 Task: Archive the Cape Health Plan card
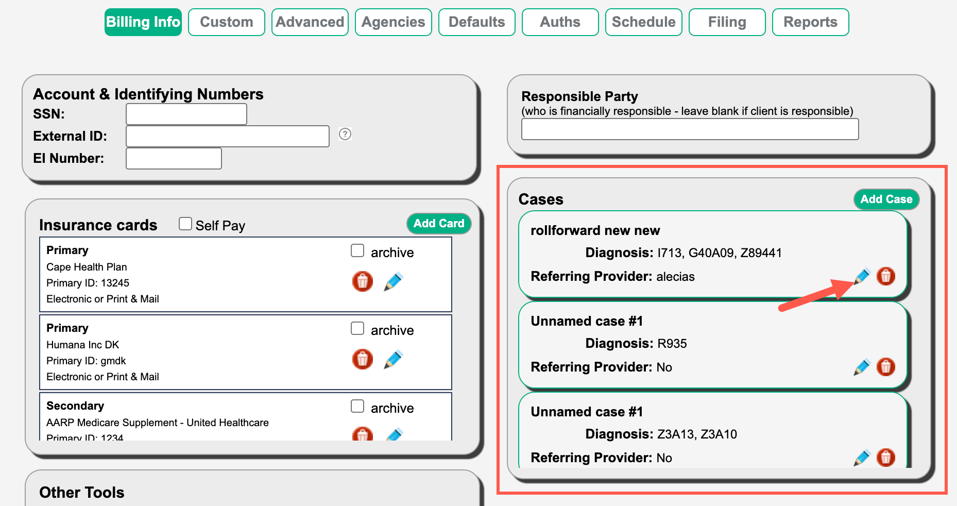tap(357, 251)
